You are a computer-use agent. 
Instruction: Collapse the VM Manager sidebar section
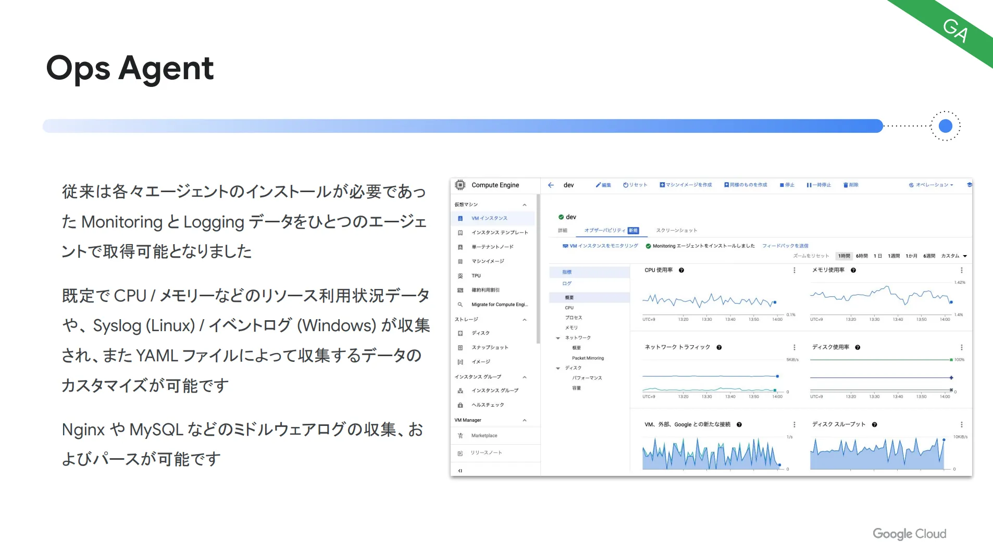[525, 420]
